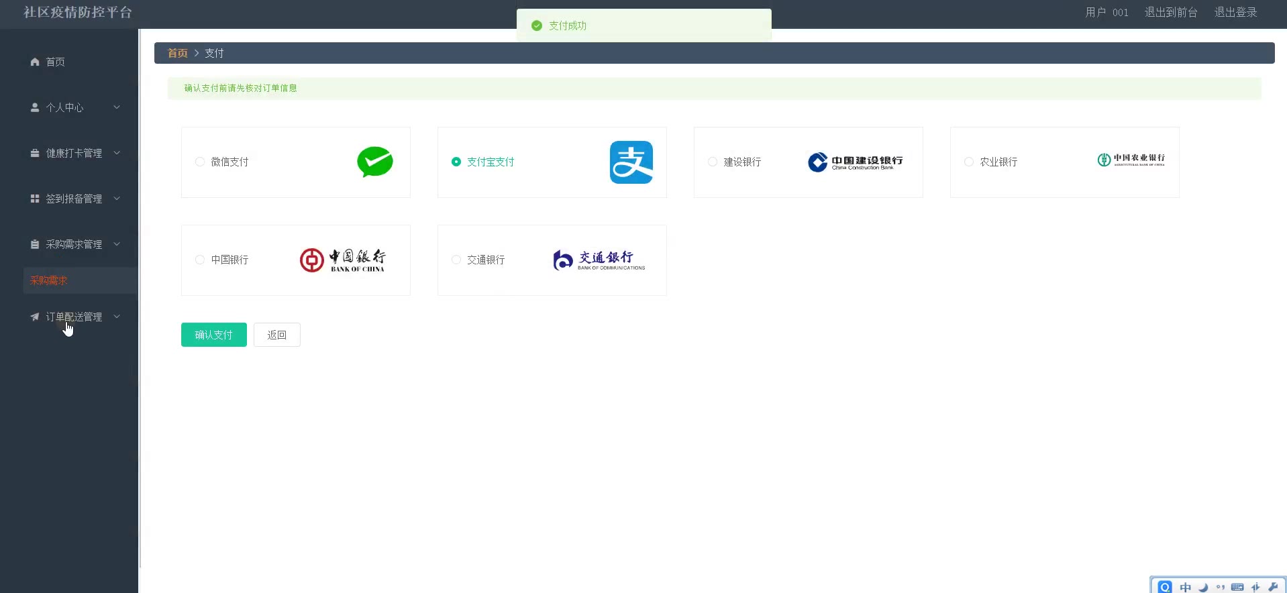Image resolution: width=1287 pixels, height=593 pixels.
Task: Select the 中国银行 radio button
Action: point(200,260)
